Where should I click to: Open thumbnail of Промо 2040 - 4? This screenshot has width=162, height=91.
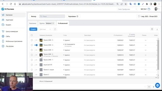coord(41,45)
